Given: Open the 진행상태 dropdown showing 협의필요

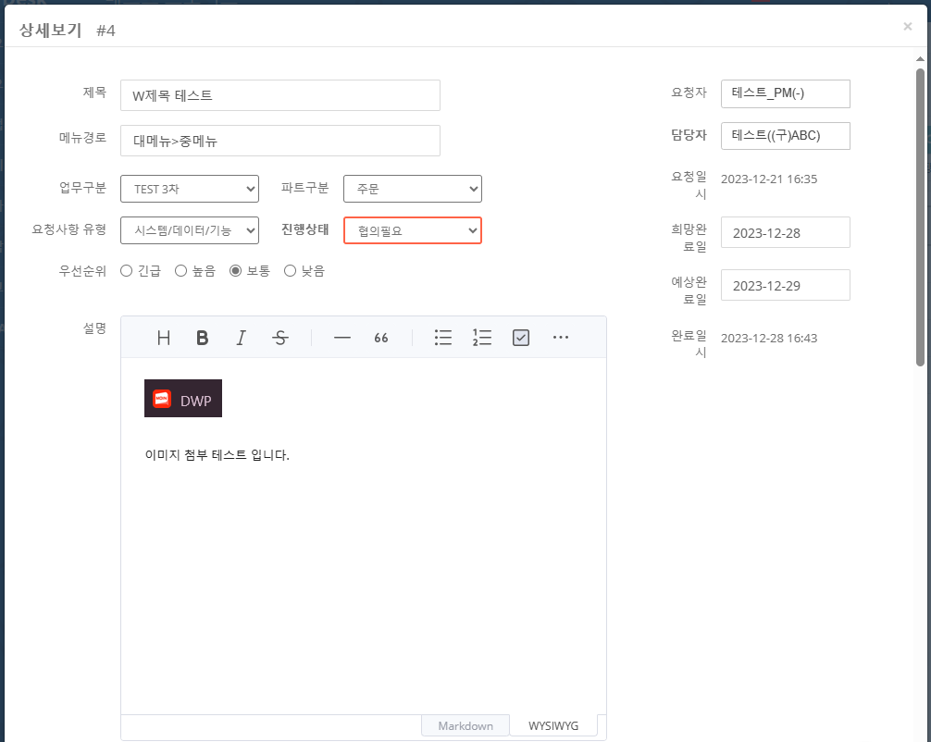Looking at the screenshot, I should click(x=412, y=230).
